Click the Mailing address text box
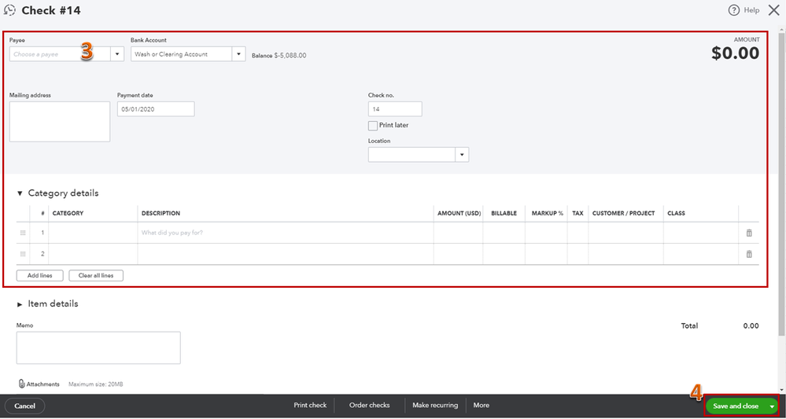Screen dimensions: 786x419 [60, 122]
